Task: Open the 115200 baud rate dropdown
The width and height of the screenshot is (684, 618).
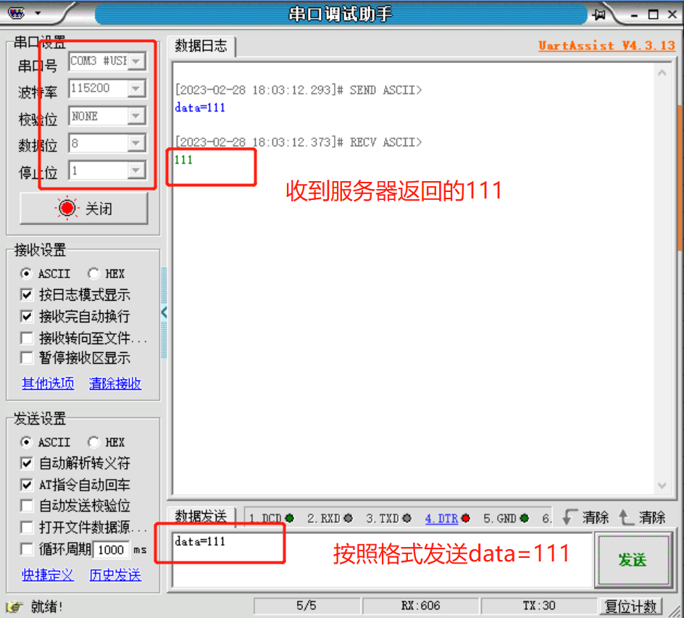Action: tap(136, 88)
